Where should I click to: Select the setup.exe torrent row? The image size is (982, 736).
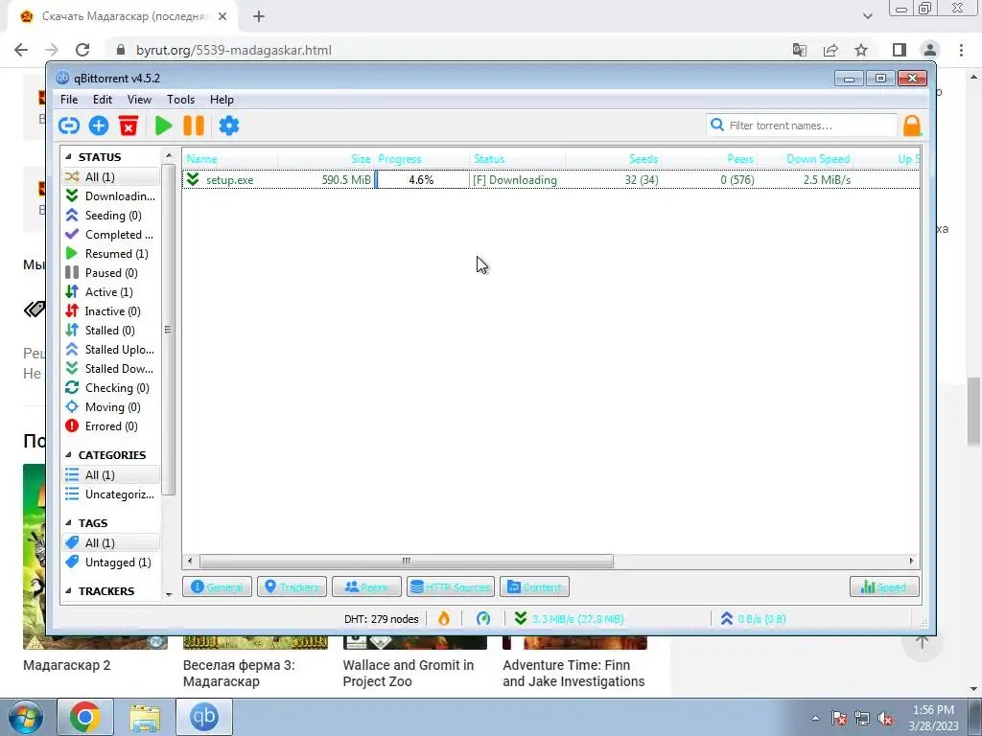[551, 180]
